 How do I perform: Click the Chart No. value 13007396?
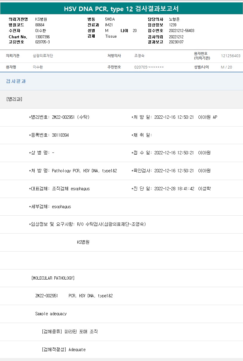pyautogui.click(x=42, y=37)
